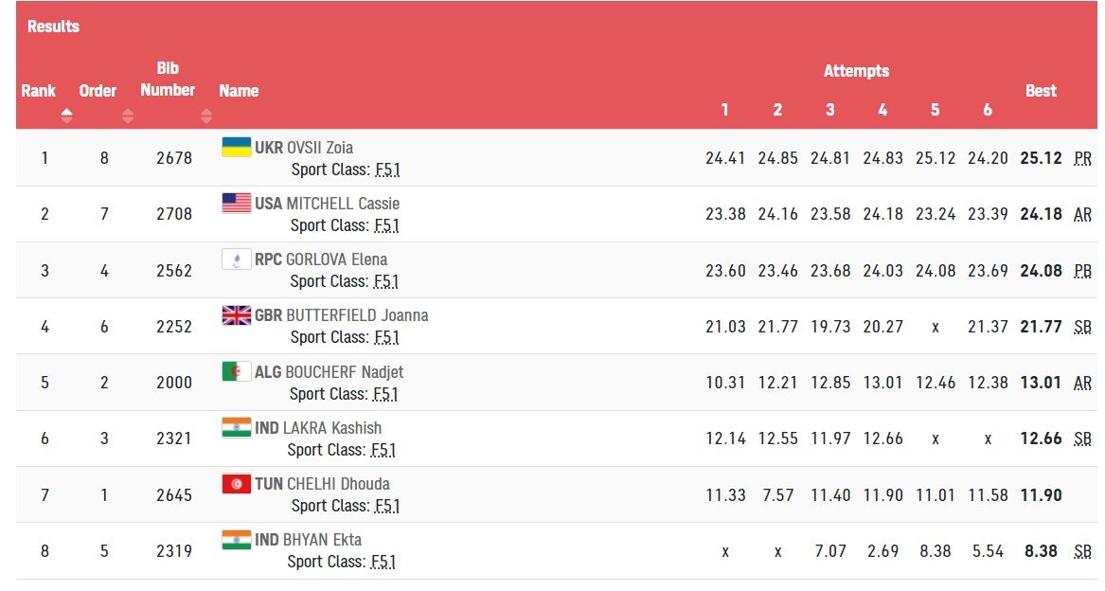Viewport: 1105px width, 591px height.
Task: Sort results by Order column arrows
Action: (128, 116)
